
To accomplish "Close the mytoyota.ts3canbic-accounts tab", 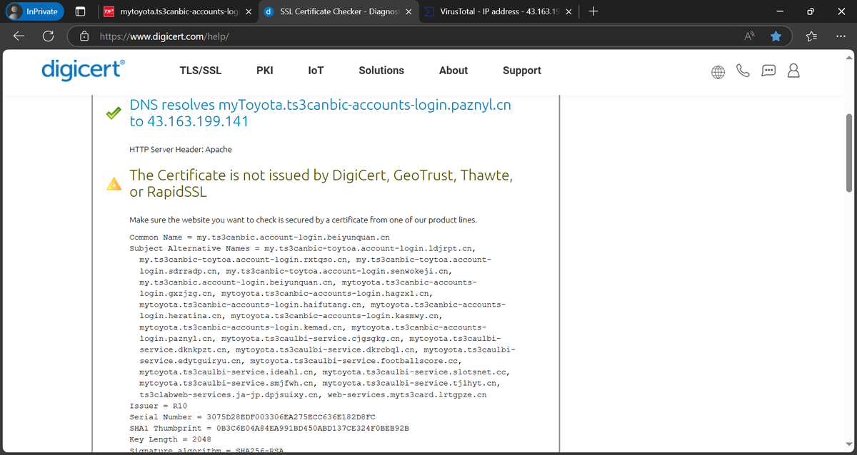I will (x=247, y=11).
